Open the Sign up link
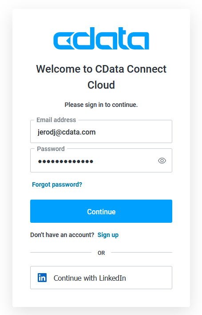Screen dimensions: 202x315 [108, 235]
